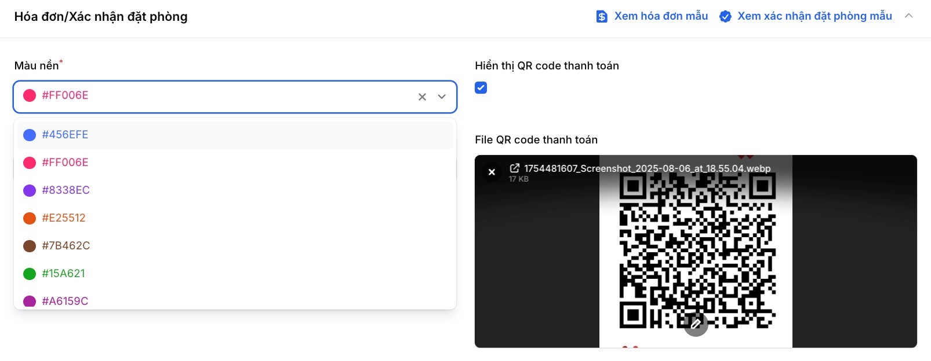The width and height of the screenshot is (931, 361).
Task: Select the #8338EC purple option
Action: (235, 190)
